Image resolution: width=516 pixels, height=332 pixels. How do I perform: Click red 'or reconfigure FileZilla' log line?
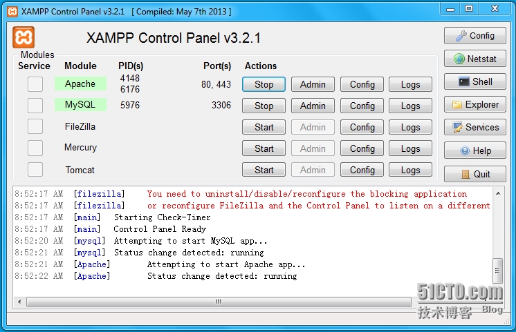[319, 206]
